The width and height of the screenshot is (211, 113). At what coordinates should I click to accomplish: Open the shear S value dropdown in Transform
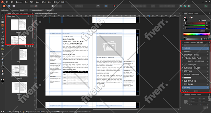click(207, 104)
